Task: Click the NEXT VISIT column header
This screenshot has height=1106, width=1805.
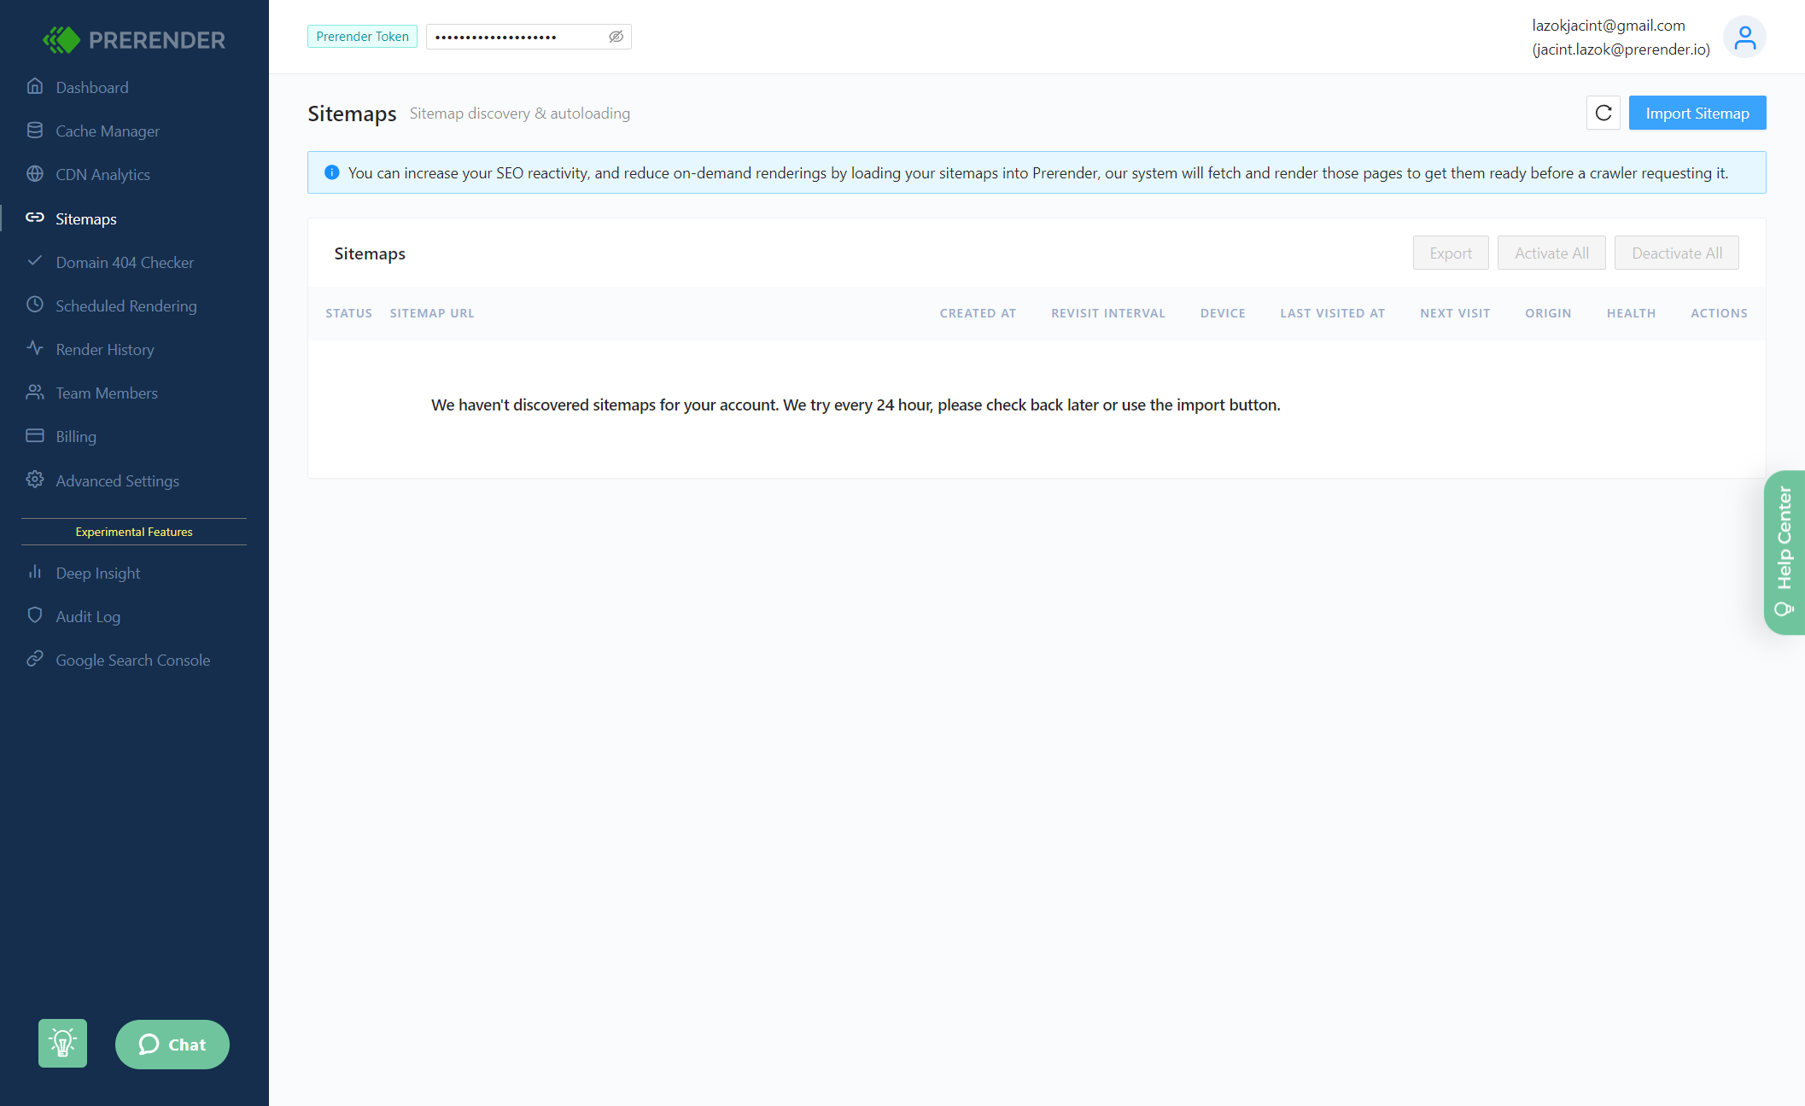Action: (1455, 313)
